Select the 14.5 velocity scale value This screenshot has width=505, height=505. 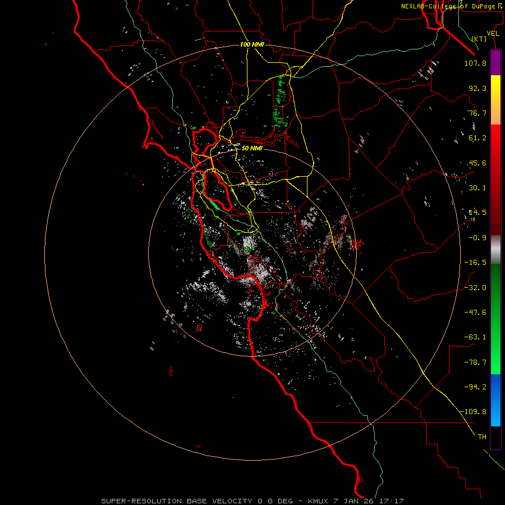(x=478, y=213)
